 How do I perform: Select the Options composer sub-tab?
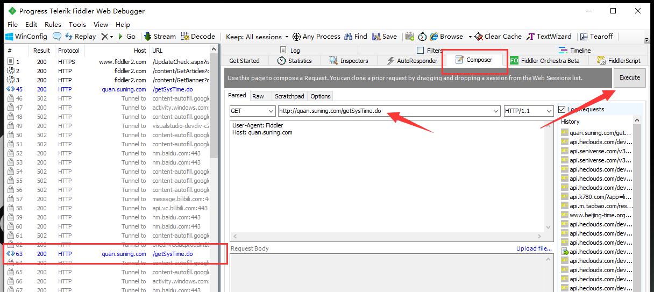tap(321, 96)
